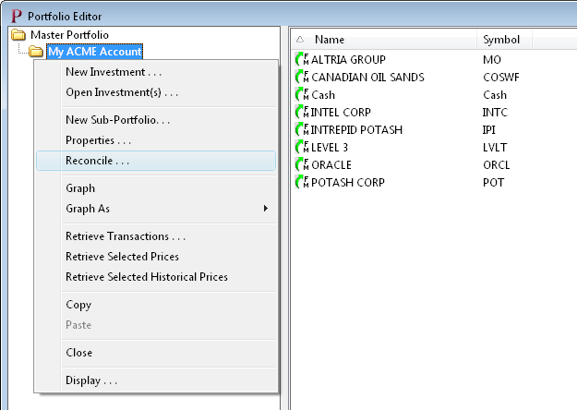This screenshot has height=410, width=577.
Task: Click the INTEL CORP investment icon
Action: [302, 112]
